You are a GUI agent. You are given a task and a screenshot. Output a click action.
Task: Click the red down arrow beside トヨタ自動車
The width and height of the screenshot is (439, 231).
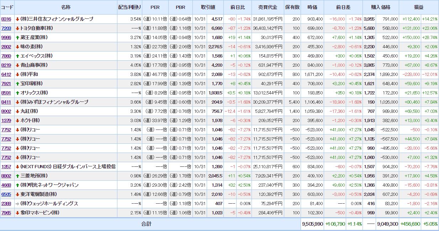[x=17, y=28]
